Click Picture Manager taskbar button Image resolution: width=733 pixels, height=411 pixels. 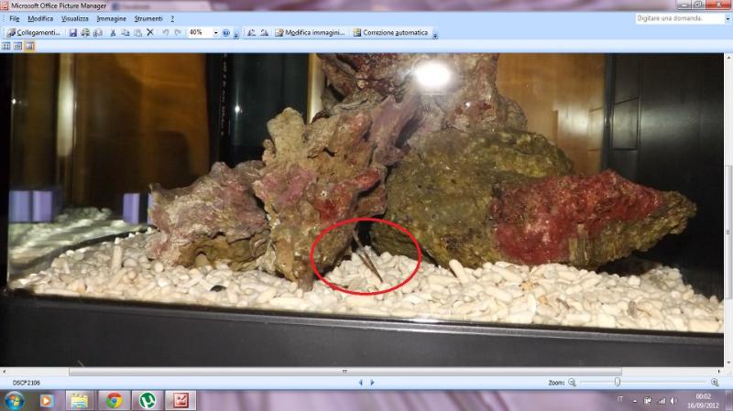[181, 401]
